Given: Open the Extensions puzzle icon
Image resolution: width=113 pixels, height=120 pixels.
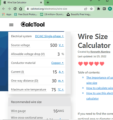Looking at the screenshot, I should (98, 9).
